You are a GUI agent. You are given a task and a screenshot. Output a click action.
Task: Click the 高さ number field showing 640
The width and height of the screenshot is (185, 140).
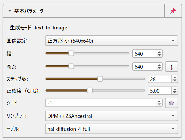tap(144, 67)
